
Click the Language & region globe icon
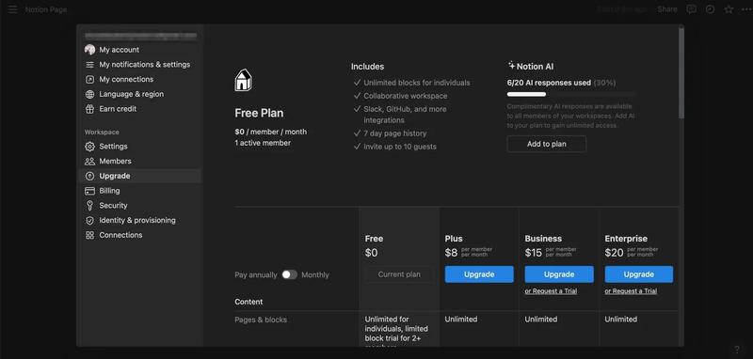pos(89,94)
